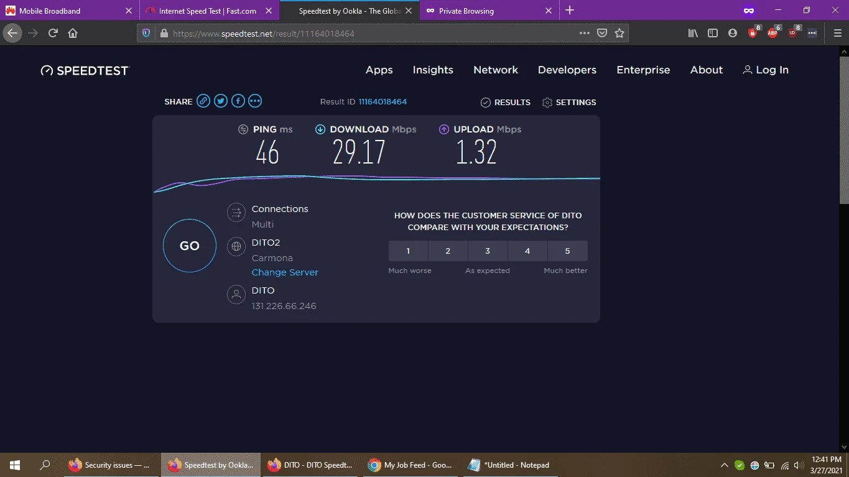Show site security padlock info
Viewport: 849px width, 477px height.
click(164, 33)
